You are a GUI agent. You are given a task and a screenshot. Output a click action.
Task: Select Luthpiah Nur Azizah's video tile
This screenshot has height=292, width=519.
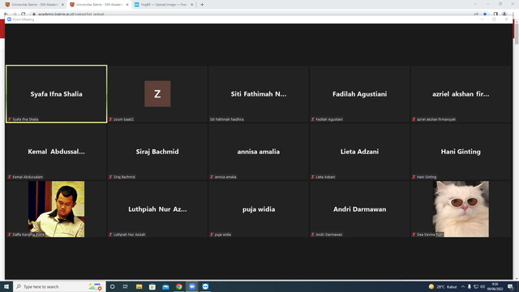(x=157, y=209)
